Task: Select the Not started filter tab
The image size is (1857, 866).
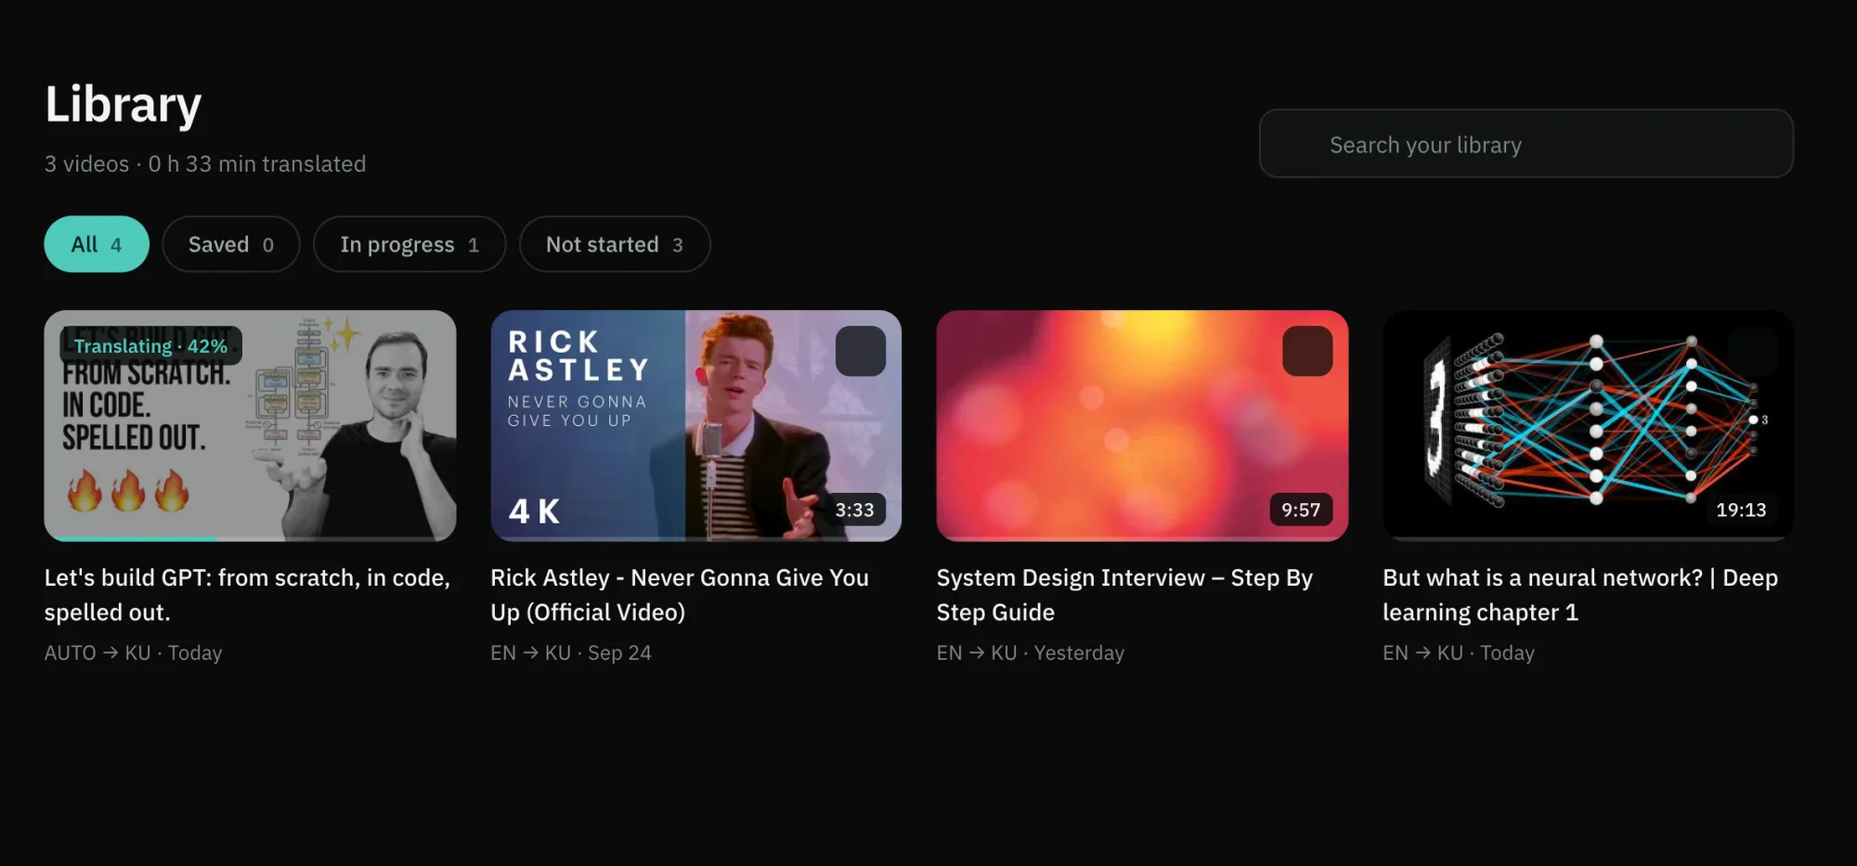Action: click(x=615, y=244)
